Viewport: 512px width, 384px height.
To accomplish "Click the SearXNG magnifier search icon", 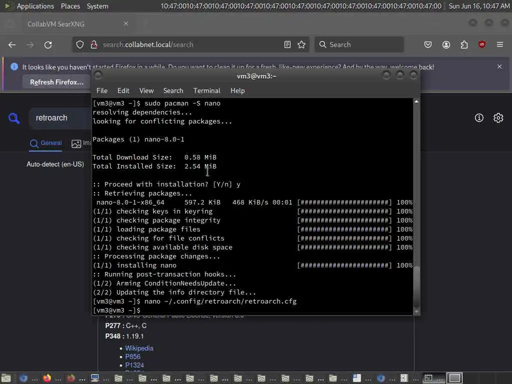I will (14, 118).
